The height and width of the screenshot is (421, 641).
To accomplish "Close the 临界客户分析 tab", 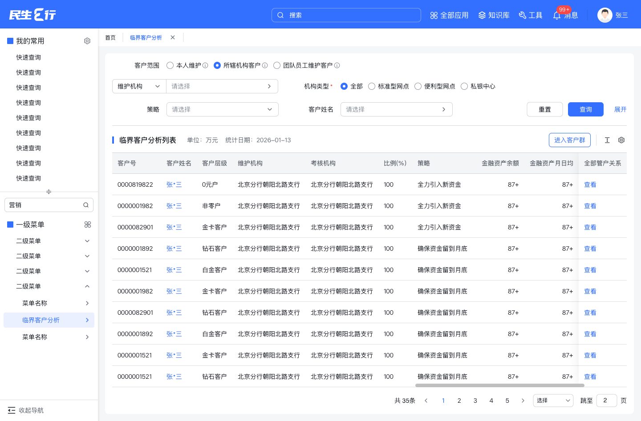I will click(x=173, y=37).
